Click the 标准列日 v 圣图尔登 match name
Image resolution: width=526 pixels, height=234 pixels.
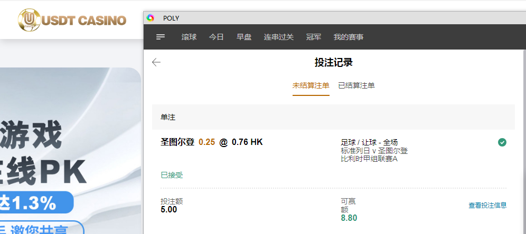point(374,151)
